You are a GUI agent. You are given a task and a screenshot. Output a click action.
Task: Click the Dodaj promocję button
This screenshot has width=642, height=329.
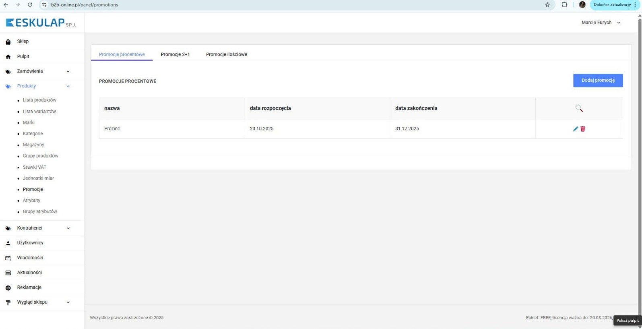click(598, 80)
